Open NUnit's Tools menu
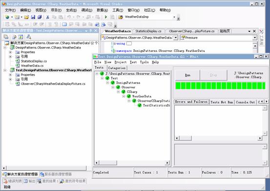270x191 pixels. pos(144,62)
